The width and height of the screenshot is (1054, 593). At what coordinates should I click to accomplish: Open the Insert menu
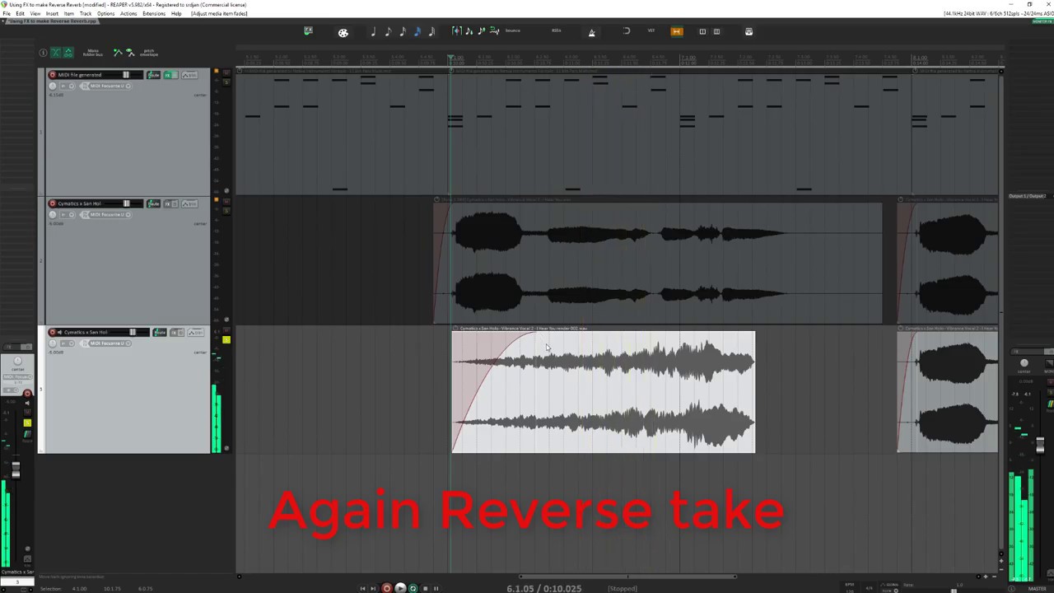[x=52, y=13]
